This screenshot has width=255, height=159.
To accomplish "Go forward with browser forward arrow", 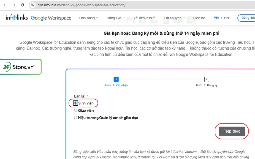I will tap(14, 5).
